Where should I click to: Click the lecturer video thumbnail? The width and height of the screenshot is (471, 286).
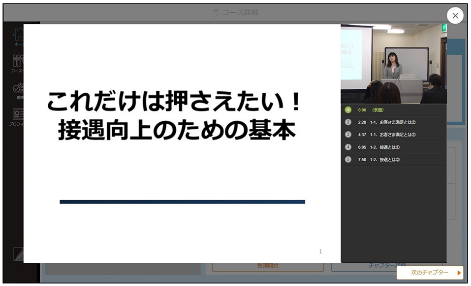tap(394, 64)
